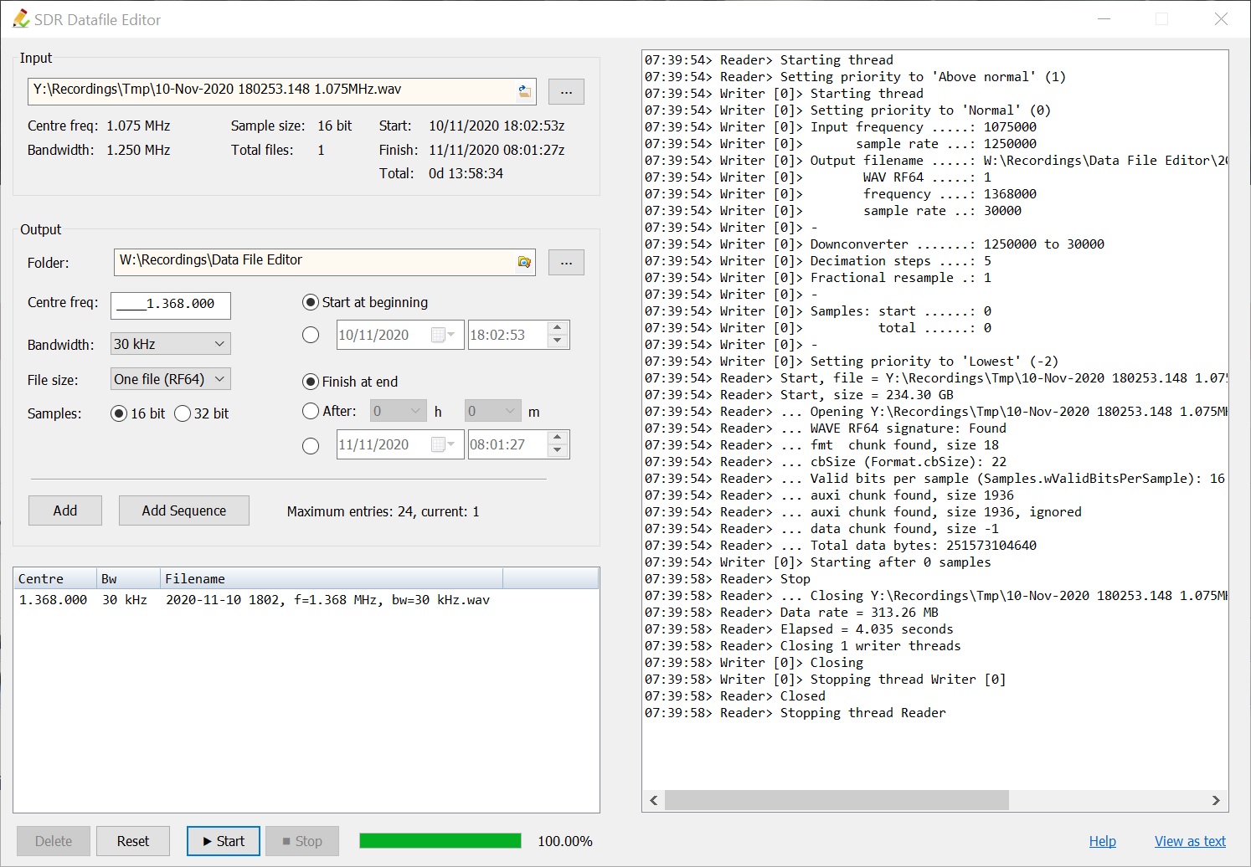1251x867 pixels.
Task: Click the Filename column header
Action: click(x=331, y=578)
